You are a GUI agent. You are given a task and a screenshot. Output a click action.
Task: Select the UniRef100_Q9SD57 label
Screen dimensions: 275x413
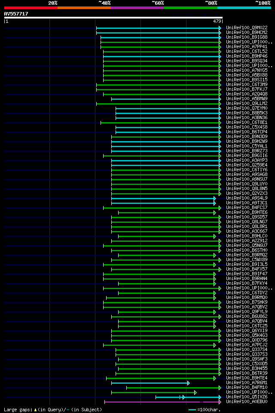tap(247, 217)
